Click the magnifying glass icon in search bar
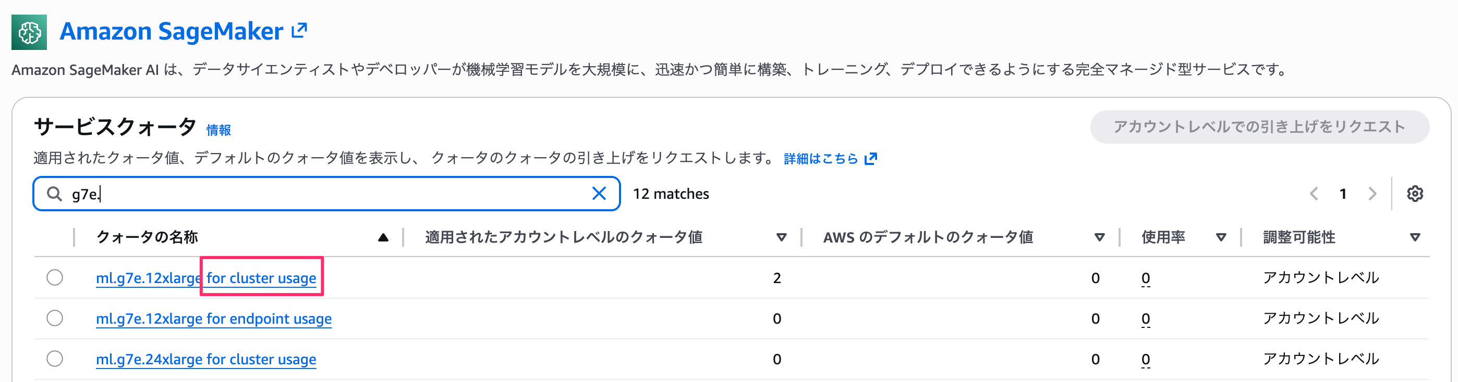 coord(55,194)
